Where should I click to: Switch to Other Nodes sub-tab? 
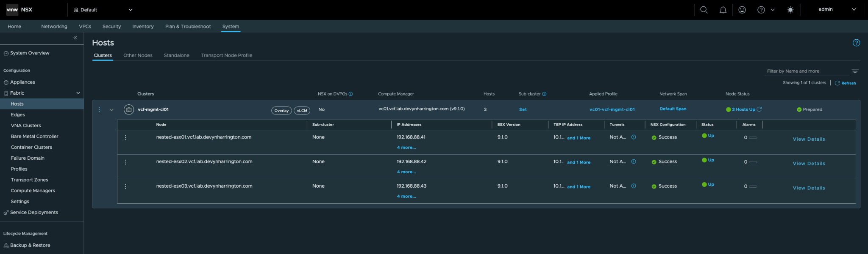tap(138, 55)
